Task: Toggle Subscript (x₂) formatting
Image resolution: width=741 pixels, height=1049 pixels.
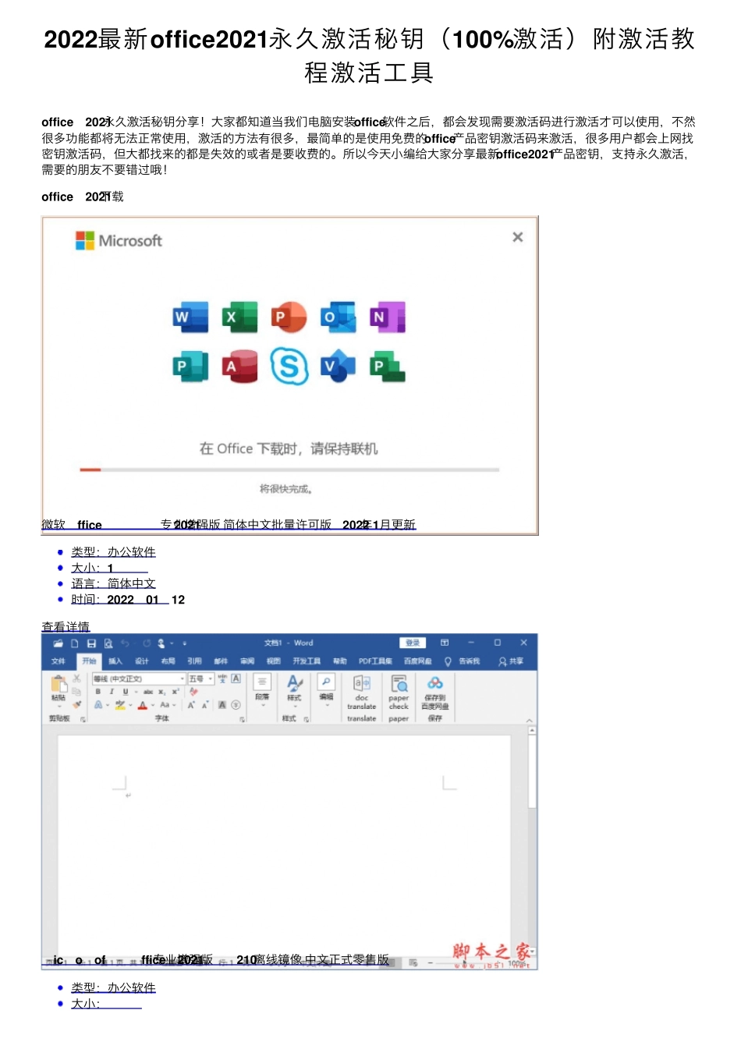Action: 161,692
